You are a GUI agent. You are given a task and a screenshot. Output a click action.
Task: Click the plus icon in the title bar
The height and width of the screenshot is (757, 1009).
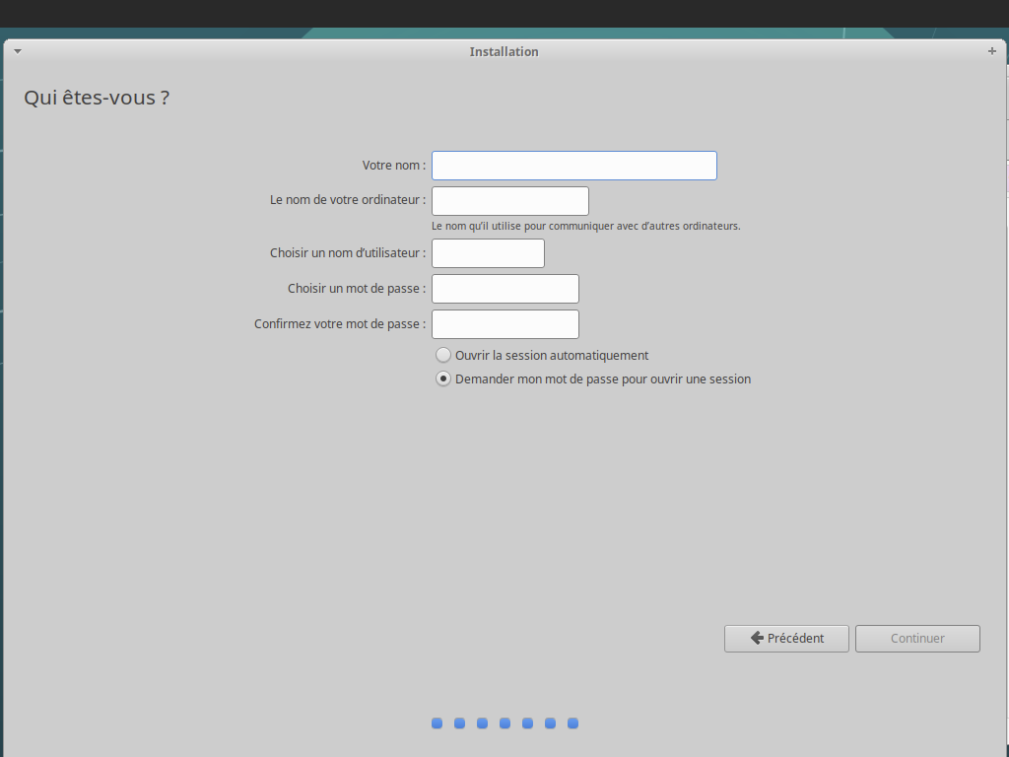click(x=991, y=51)
